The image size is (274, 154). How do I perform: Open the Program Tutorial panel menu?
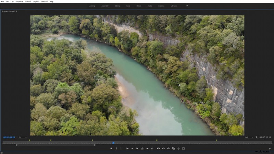pyautogui.click(x=16, y=11)
